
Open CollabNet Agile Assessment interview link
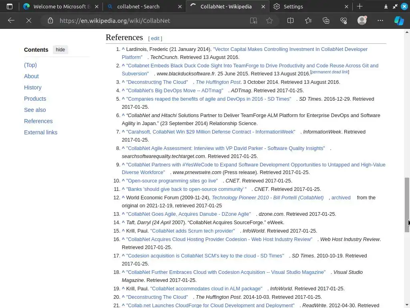coord(225,148)
